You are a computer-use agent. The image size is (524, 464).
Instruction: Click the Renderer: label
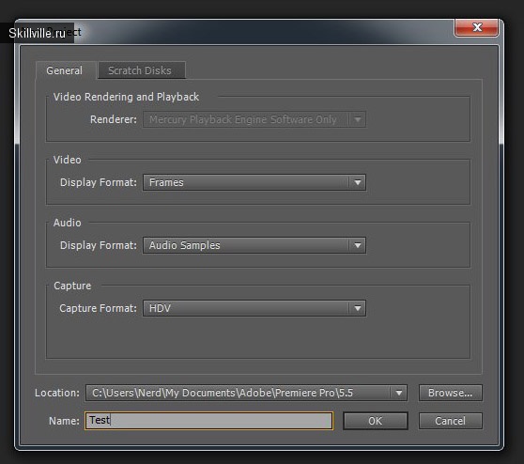click(x=114, y=119)
